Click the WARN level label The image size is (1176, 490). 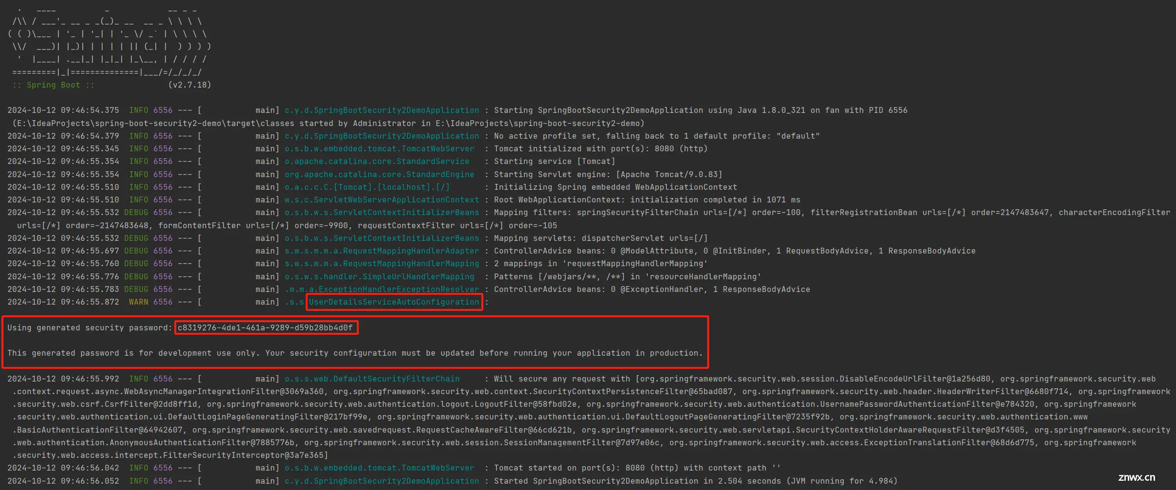click(x=138, y=302)
